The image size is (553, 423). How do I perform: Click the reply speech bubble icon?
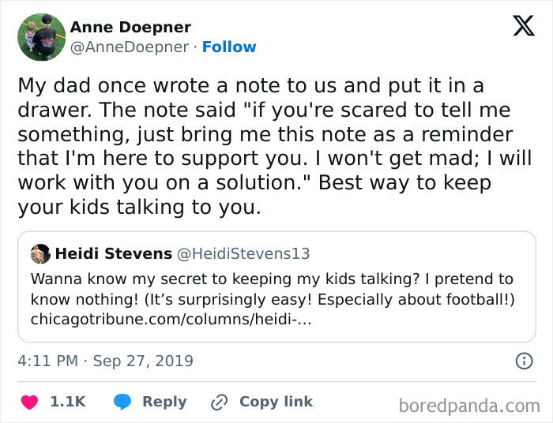(122, 402)
